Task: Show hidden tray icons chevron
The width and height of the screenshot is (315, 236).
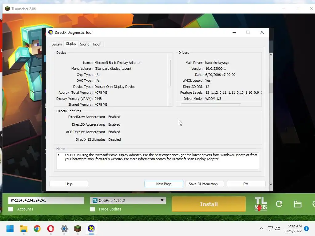Action: pos(261,229)
